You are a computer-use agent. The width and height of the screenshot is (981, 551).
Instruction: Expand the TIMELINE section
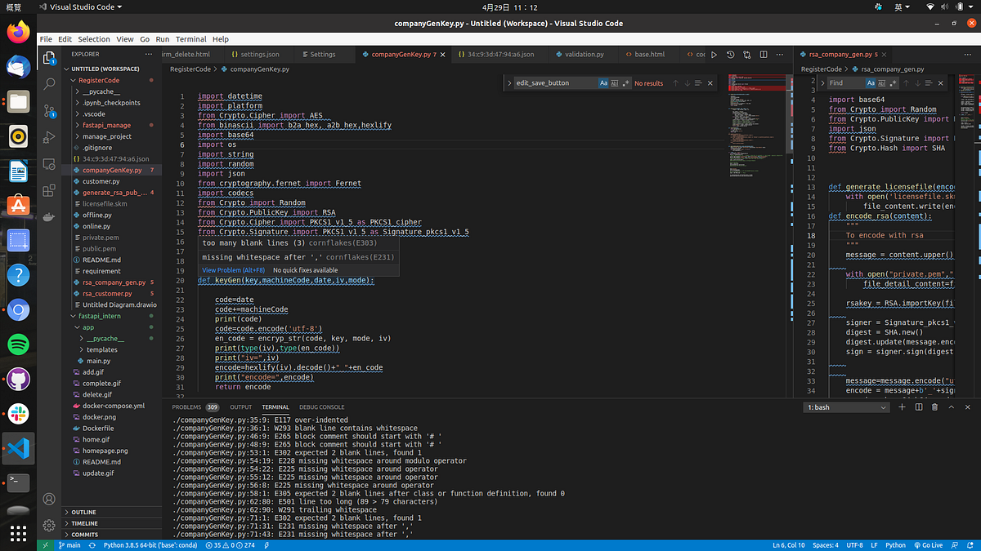(x=84, y=523)
